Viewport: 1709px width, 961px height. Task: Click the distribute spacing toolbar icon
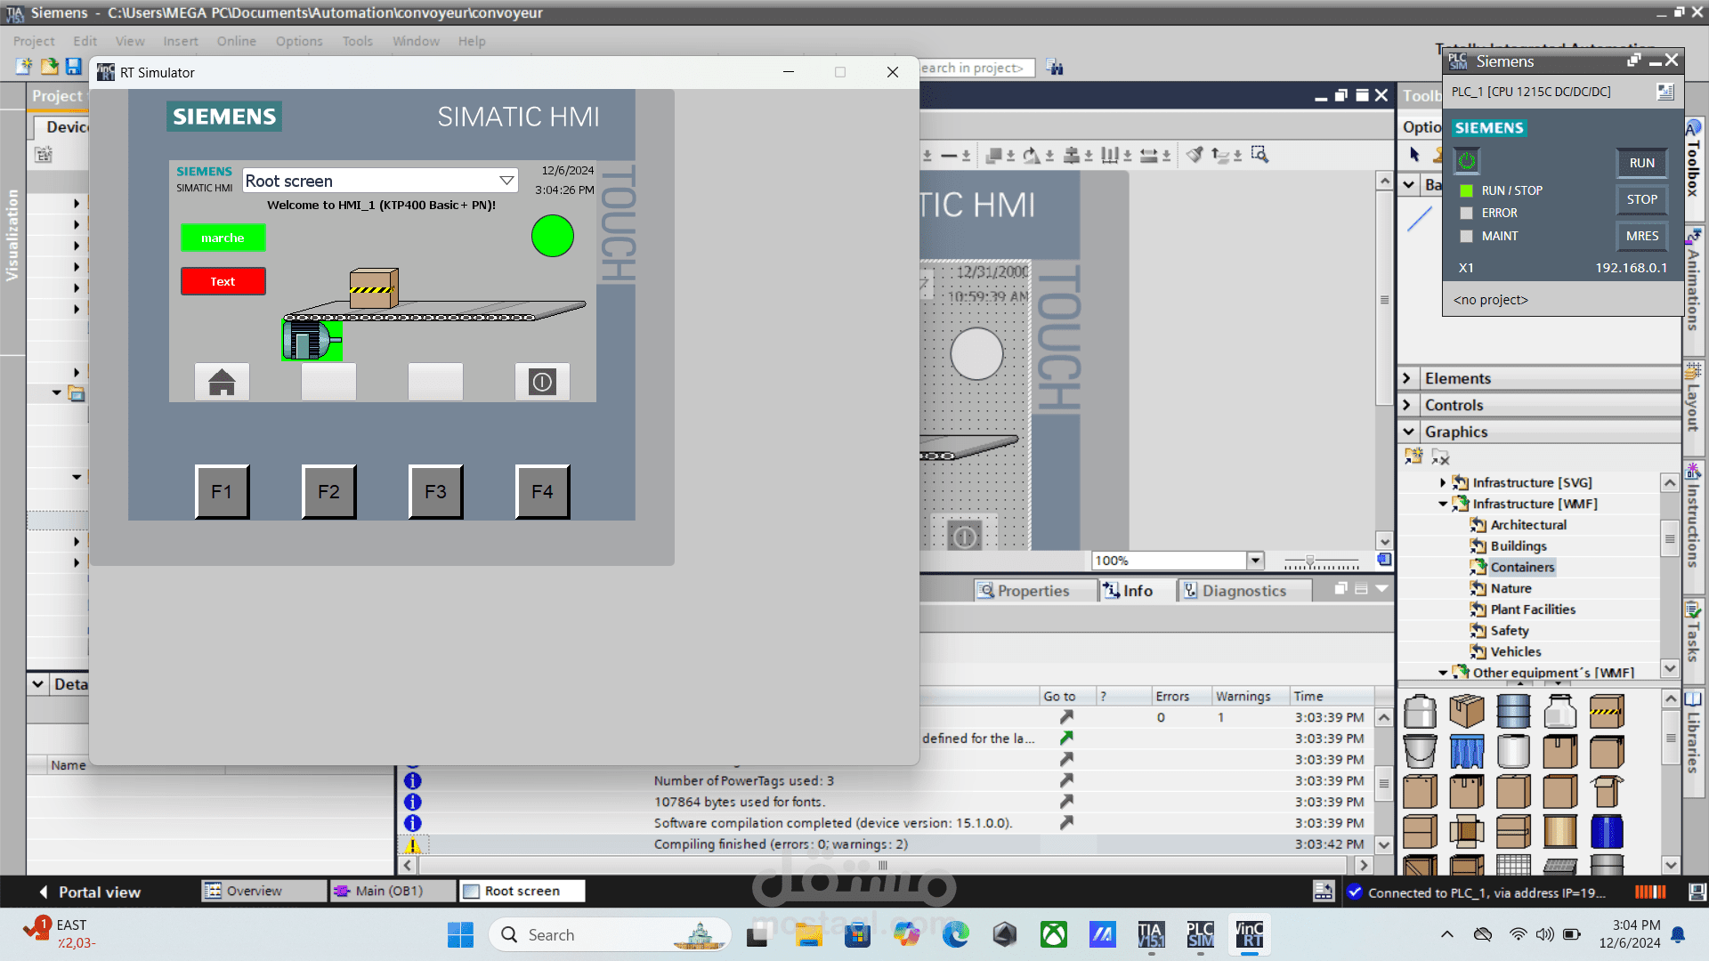pyautogui.click(x=1110, y=156)
